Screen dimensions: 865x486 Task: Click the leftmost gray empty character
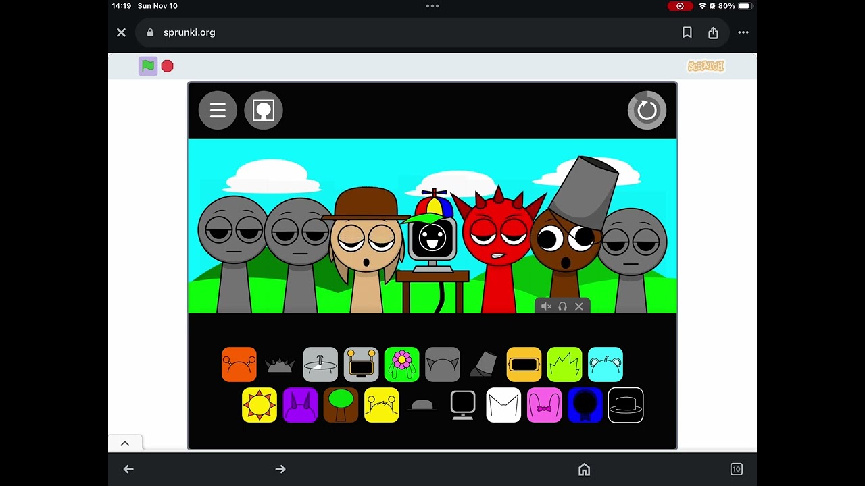click(x=233, y=253)
